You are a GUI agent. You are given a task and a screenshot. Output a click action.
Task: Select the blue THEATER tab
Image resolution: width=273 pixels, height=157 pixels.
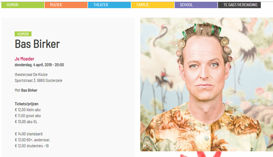(109, 5)
